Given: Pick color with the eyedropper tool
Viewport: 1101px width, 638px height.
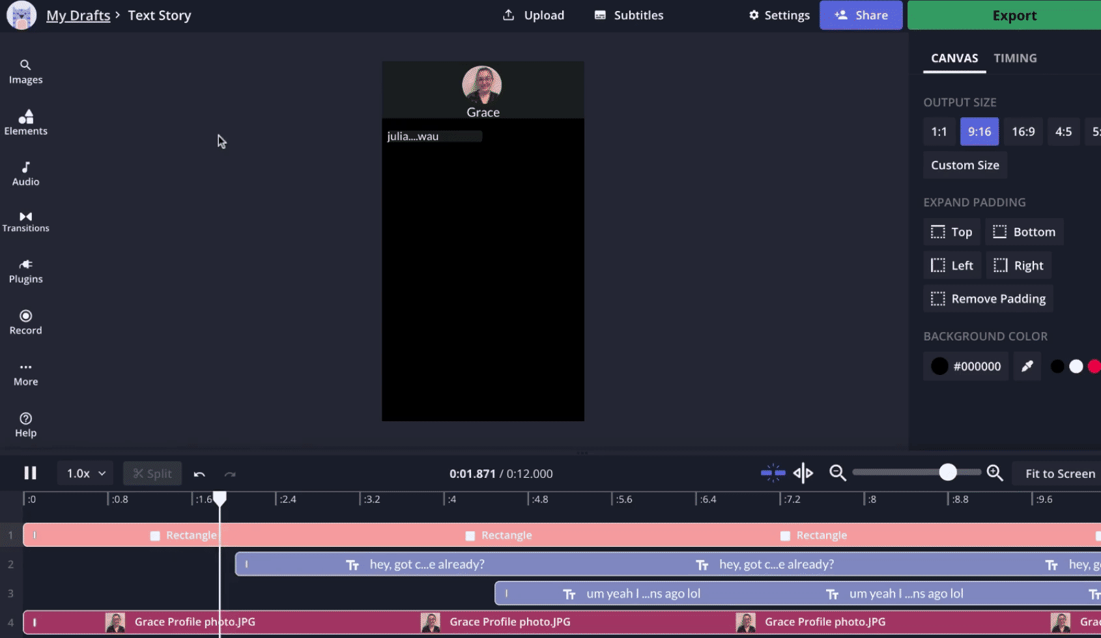Looking at the screenshot, I should click(x=1027, y=366).
